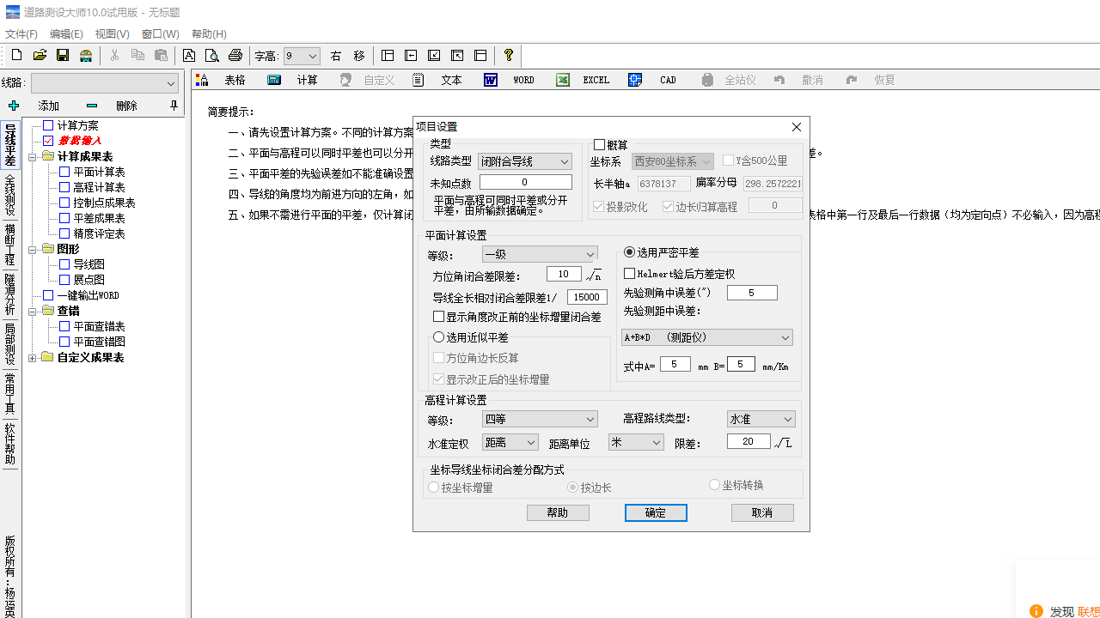Viewport: 1100px width, 618px height.
Task: Check Helmert验后方差定权 option
Action: click(629, 274)
